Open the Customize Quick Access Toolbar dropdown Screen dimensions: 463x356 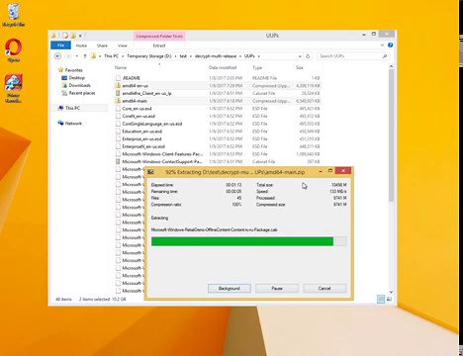click(x=80, y=36)
